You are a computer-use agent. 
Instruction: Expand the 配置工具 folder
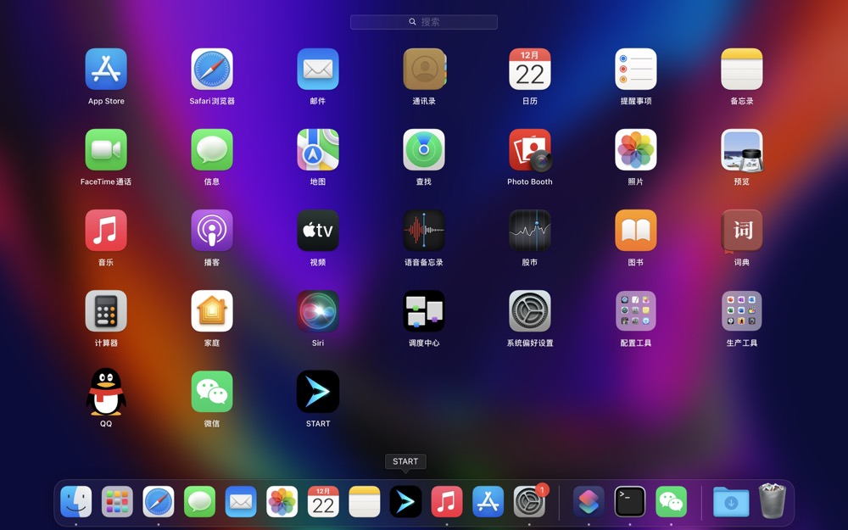coord(636,311)
